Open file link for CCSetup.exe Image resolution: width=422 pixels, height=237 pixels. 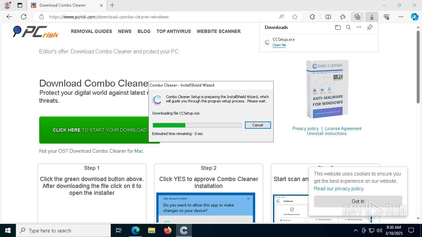(x=279, y=45)
